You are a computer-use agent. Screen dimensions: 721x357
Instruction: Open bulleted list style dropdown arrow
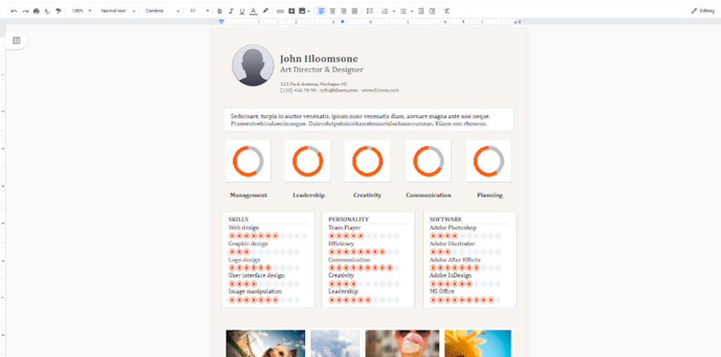click(411, 11)
